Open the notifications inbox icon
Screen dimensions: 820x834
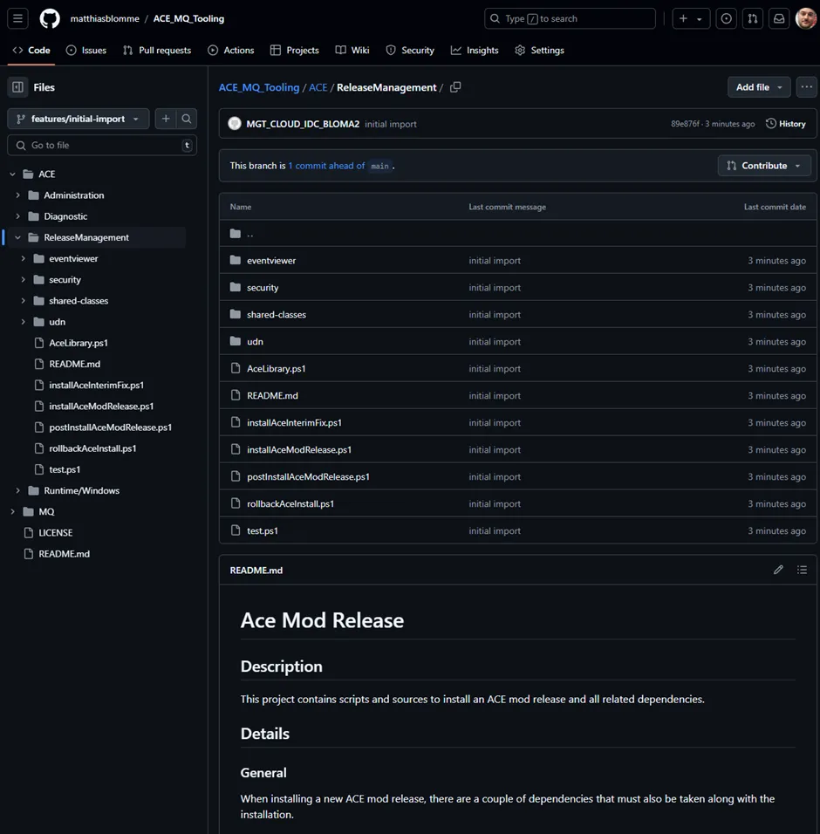click(779, 18)
